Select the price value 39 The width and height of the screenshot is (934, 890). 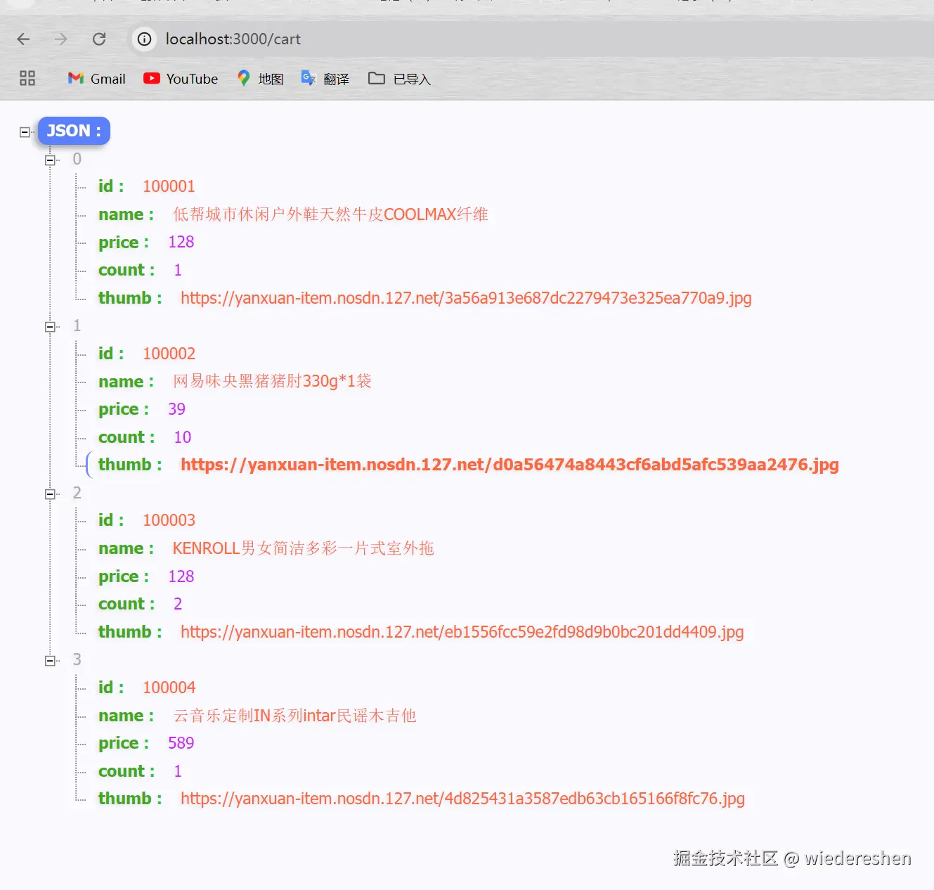tap(176, 409)
